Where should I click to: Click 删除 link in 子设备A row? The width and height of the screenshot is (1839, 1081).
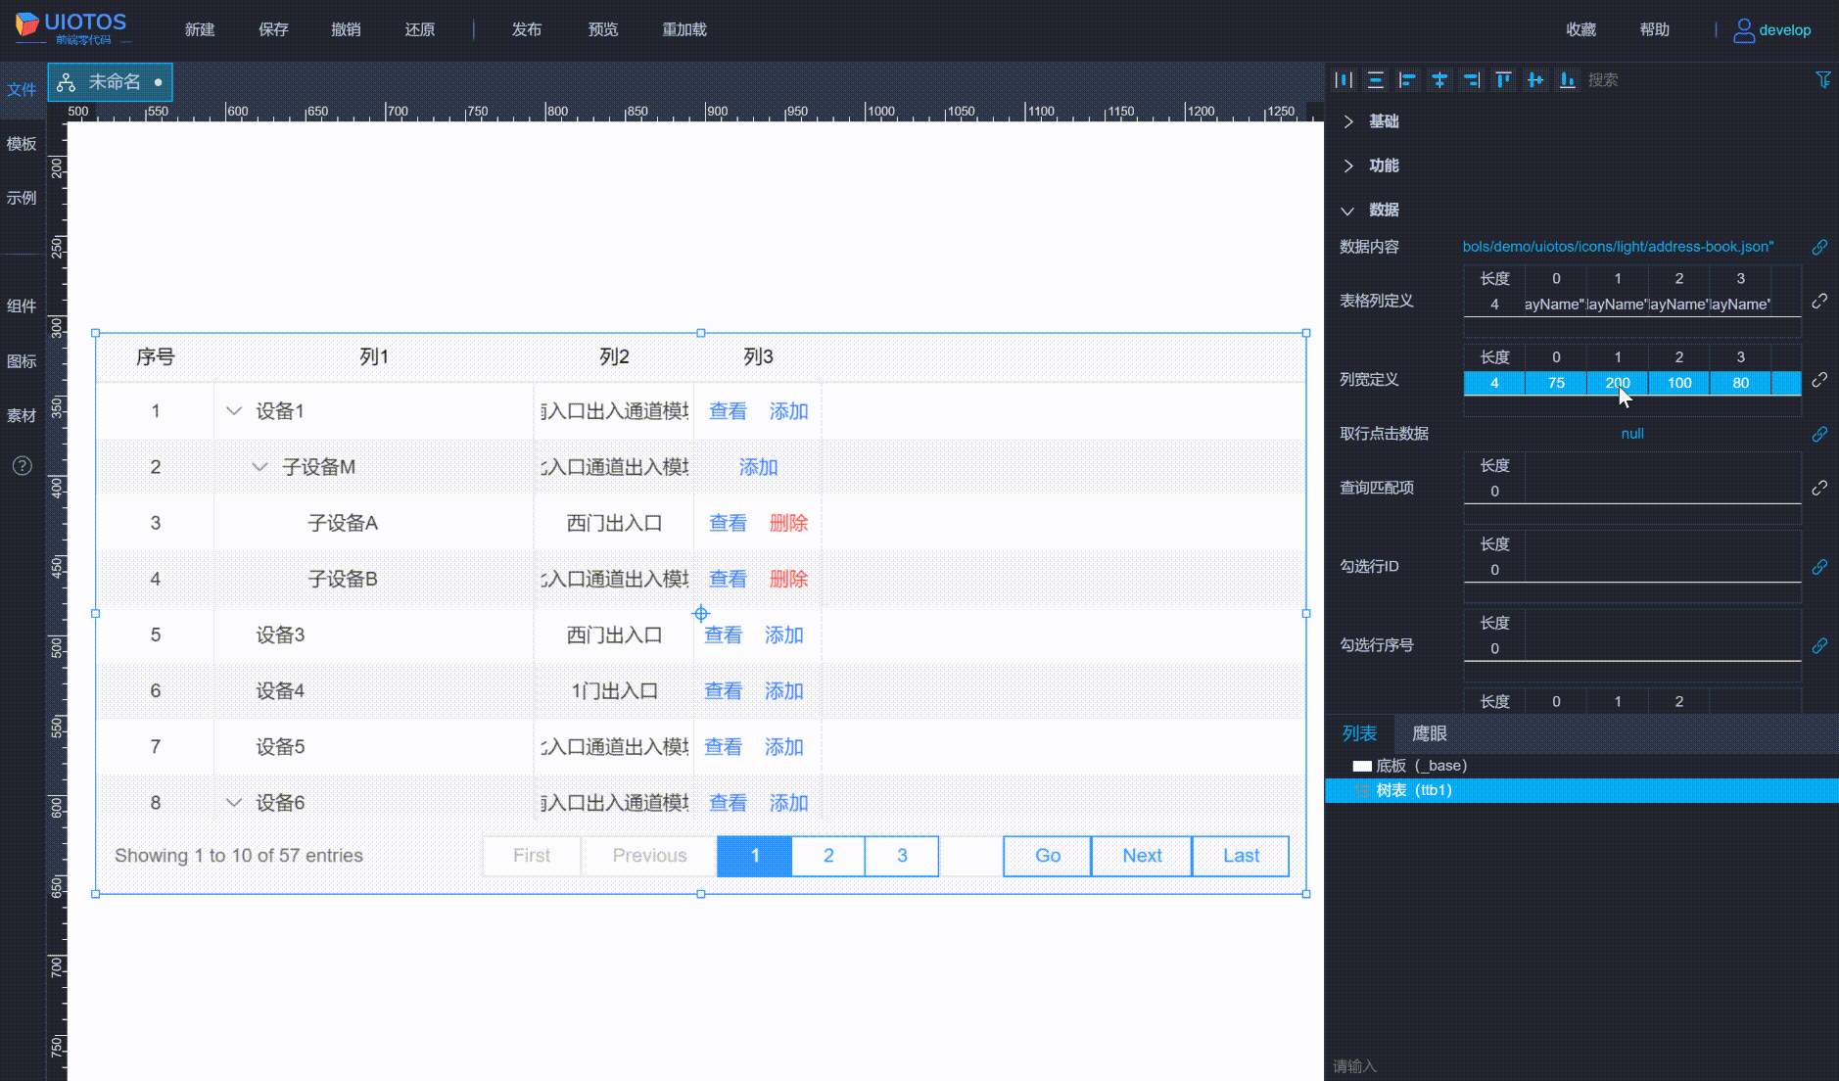click(x=788, y=523)
